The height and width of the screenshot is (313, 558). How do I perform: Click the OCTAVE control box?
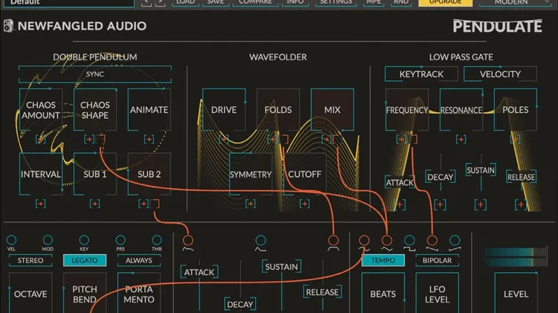(x=31, y=294)
